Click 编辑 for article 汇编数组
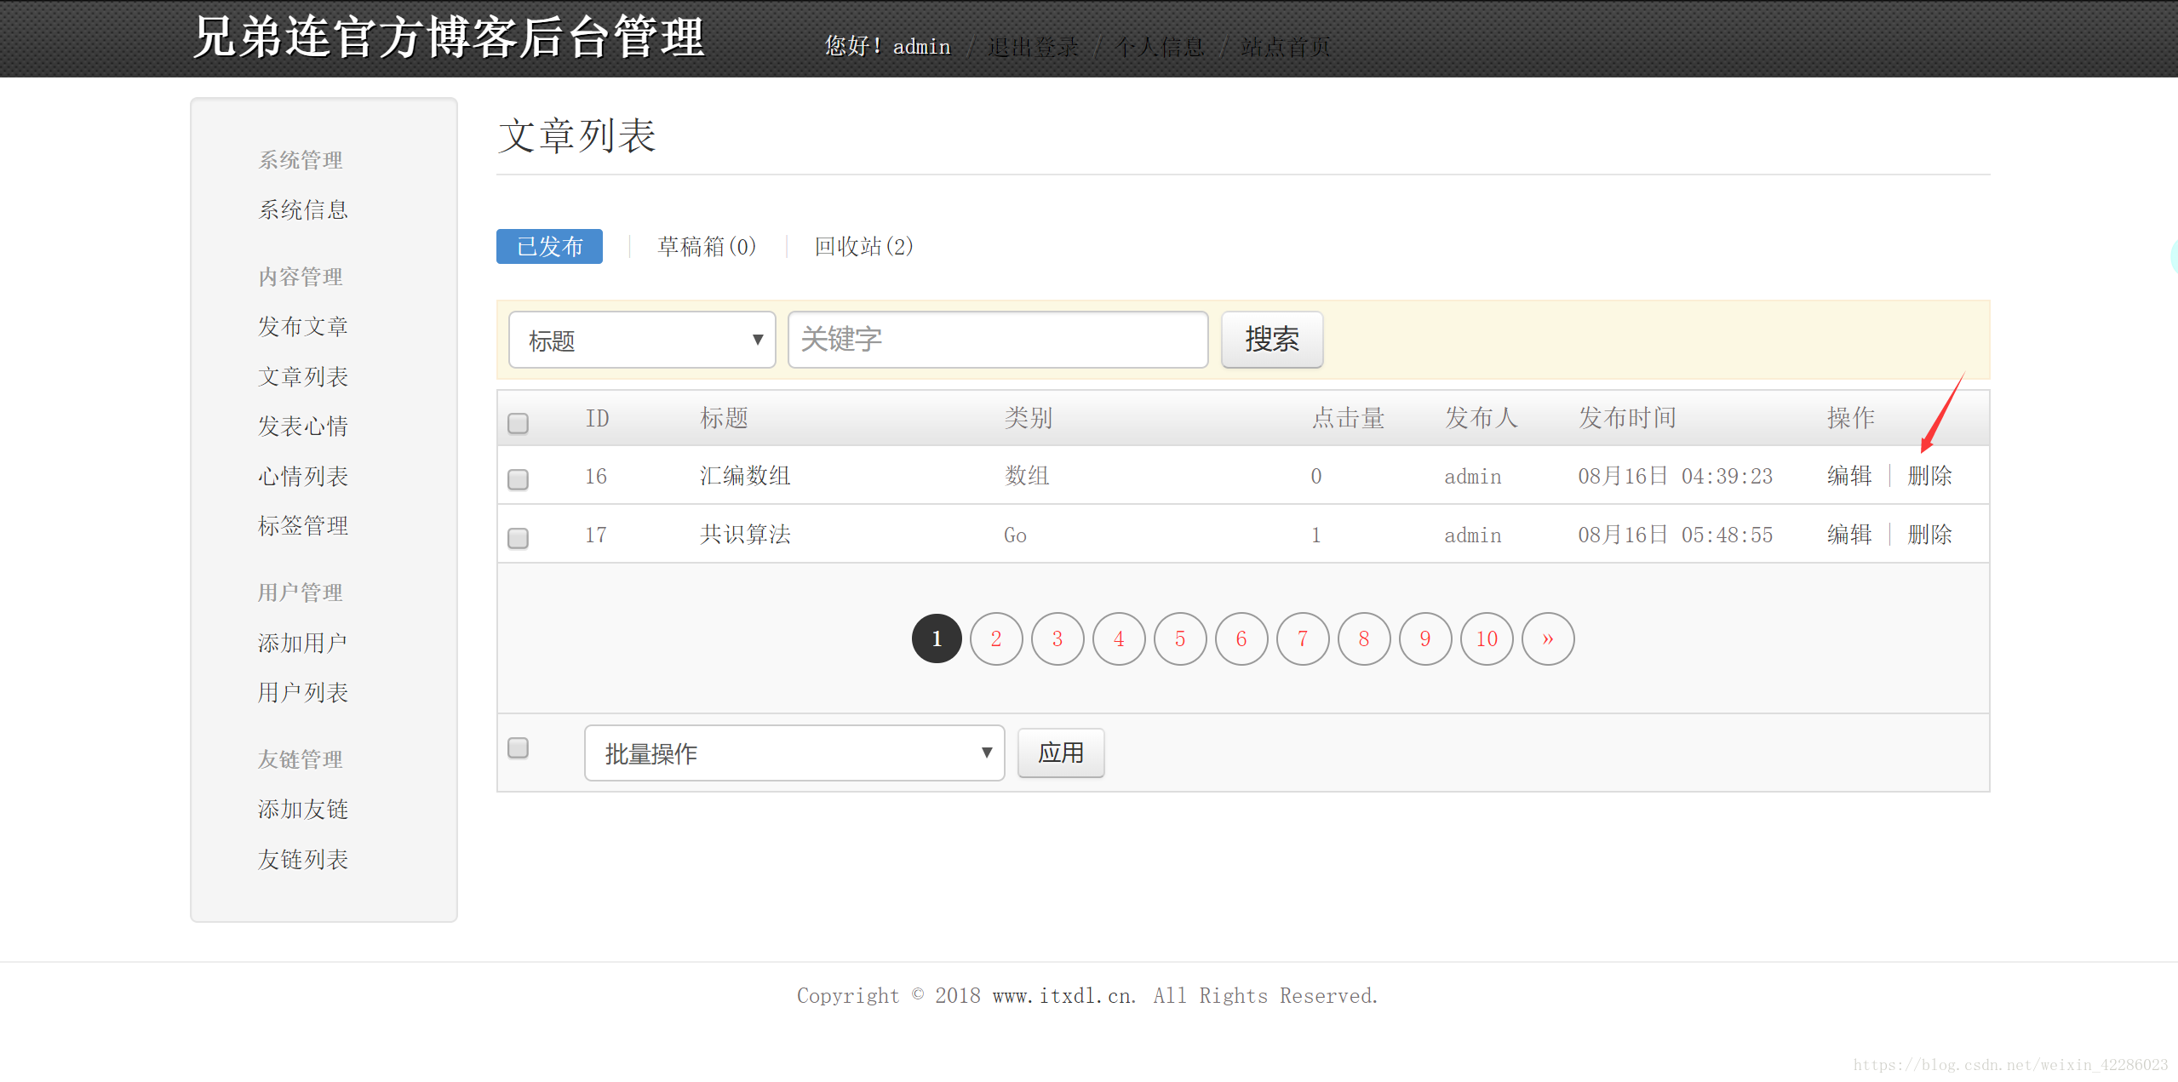 [x=1849, y=476]
